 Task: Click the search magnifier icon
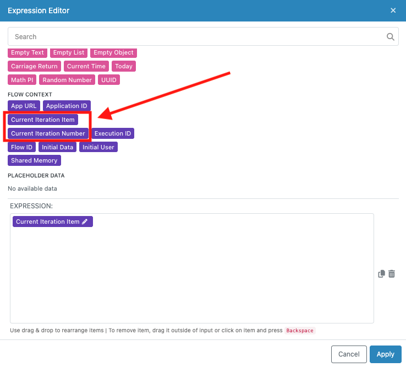[x=391, y=37]
